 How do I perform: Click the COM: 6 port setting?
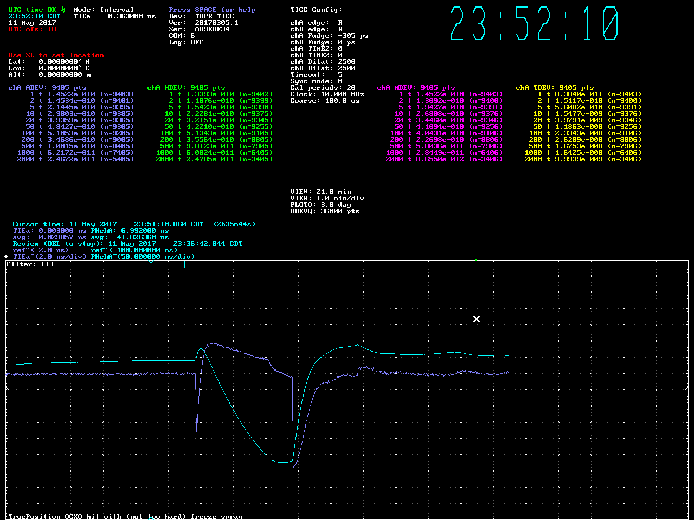[x=182, y=36]
